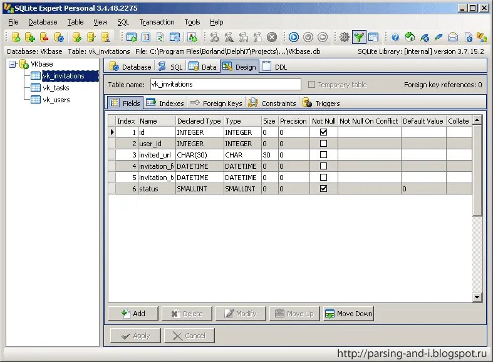
Task: Click the green house Home page icon
Action: point(410,37)
